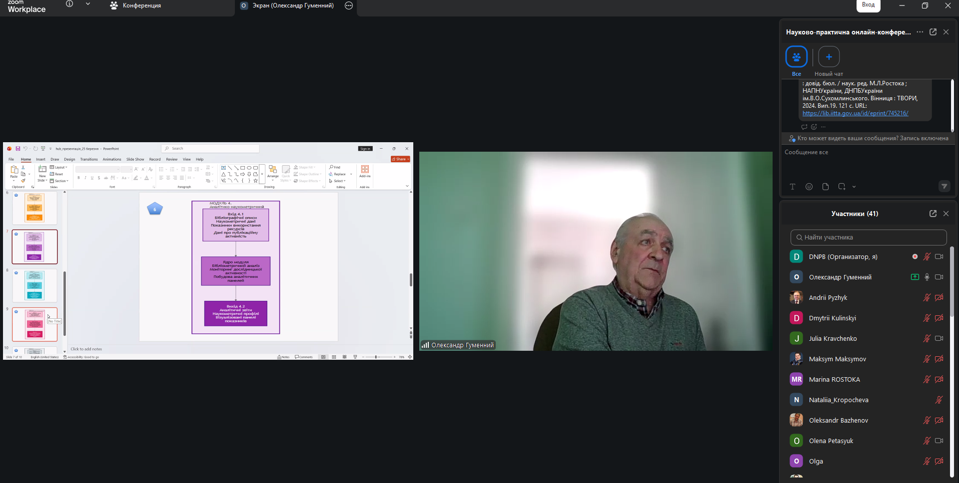This screenshot has height=483, width=959.
Task: Click the file attachment icon in chat
Action: tap(825, 187)
